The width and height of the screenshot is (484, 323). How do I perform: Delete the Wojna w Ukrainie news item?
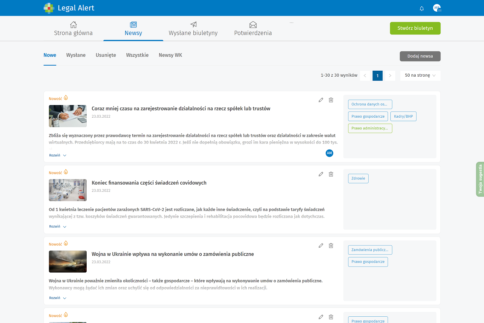click(x=331, y=245)
